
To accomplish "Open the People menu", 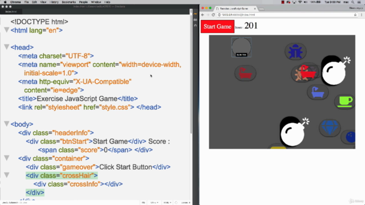I will (x=83, y=2).
